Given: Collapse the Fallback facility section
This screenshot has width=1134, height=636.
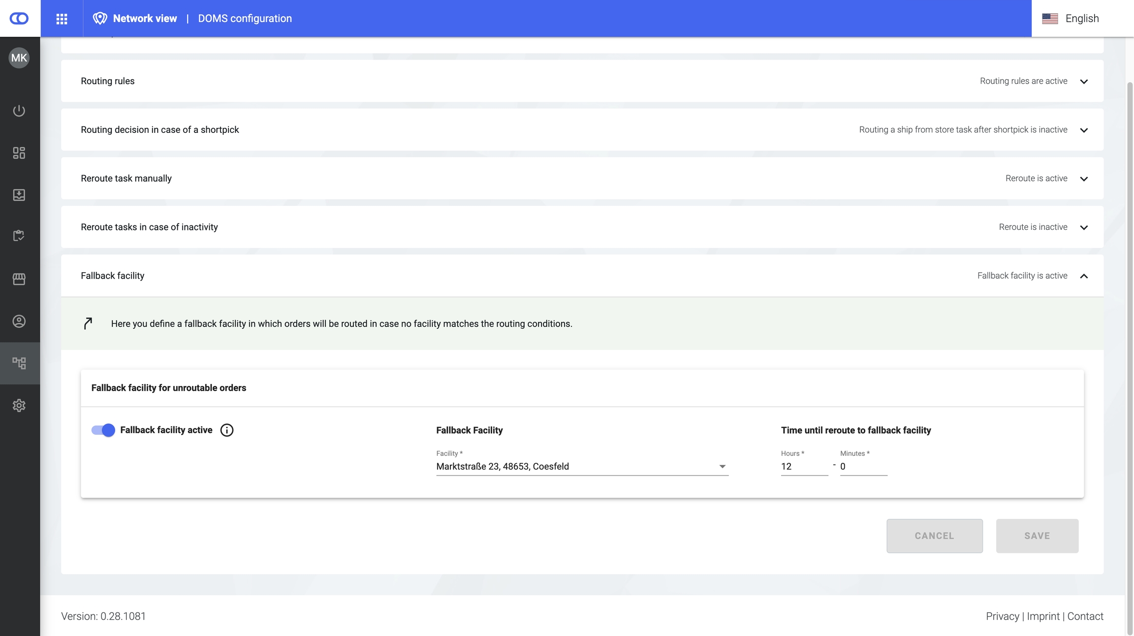Looking at the screenshot, I should tap(1083, 276).
